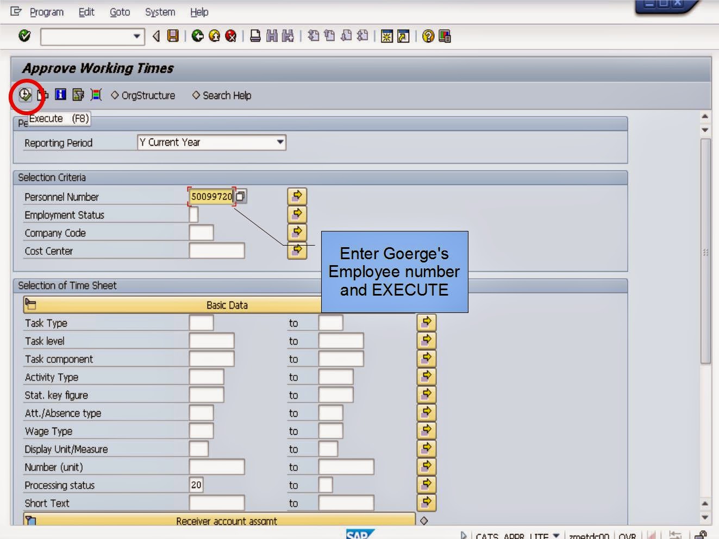Click the green Back arrow icon
This screenshot has height=539, width=719.
tap(198, 36)
